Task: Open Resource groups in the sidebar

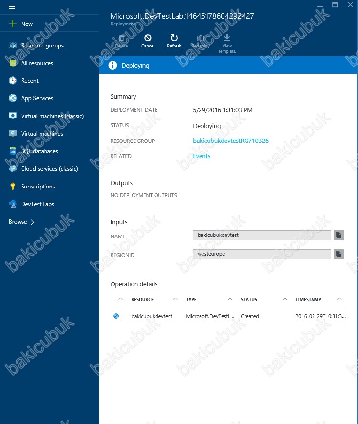Action: pyautogui.click(x=42, y=46)
